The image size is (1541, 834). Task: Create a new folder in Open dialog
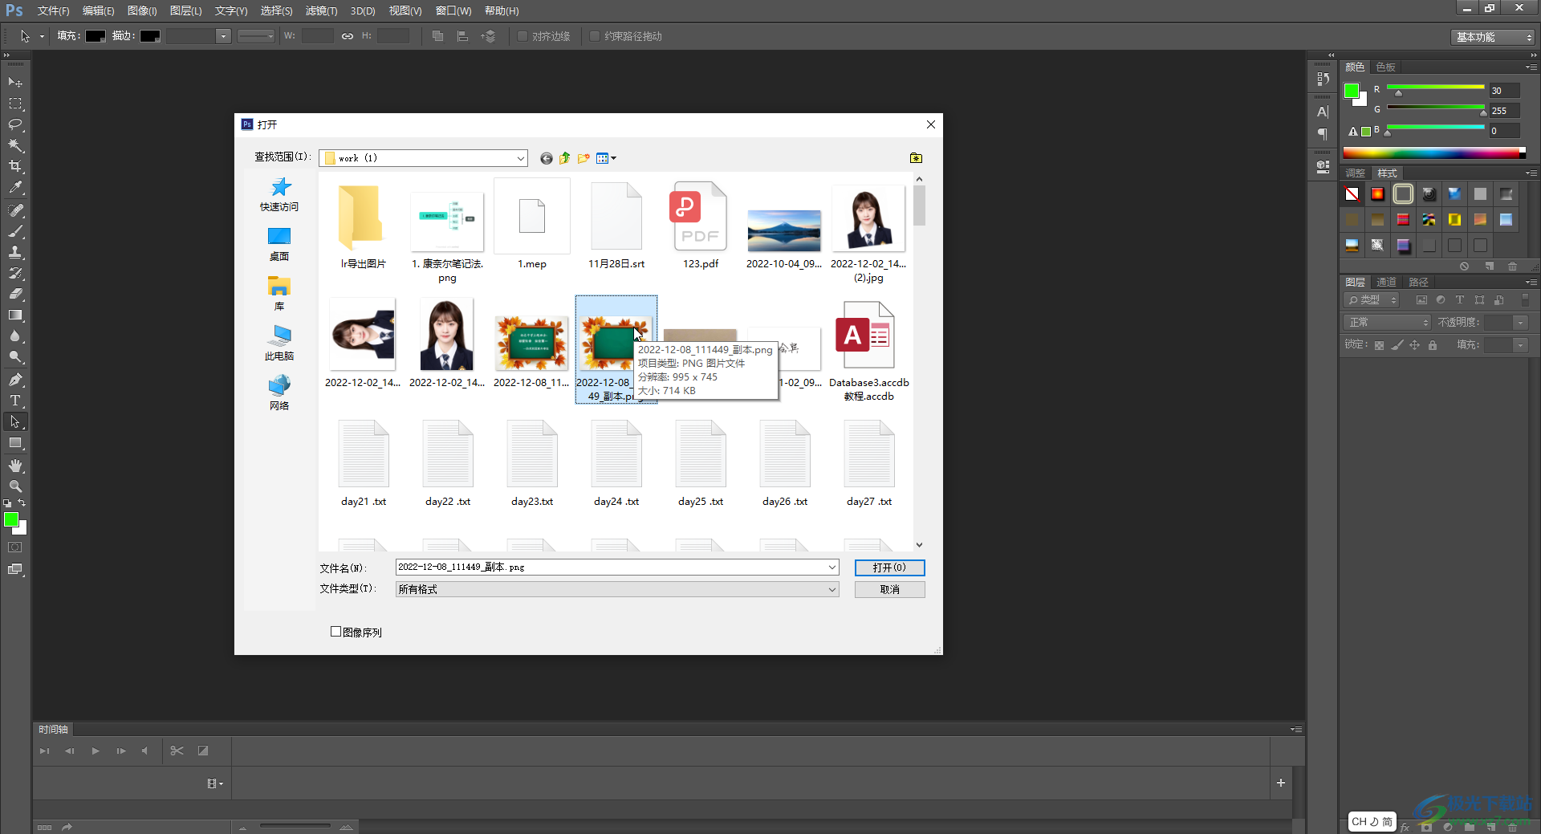coord(583,158)
